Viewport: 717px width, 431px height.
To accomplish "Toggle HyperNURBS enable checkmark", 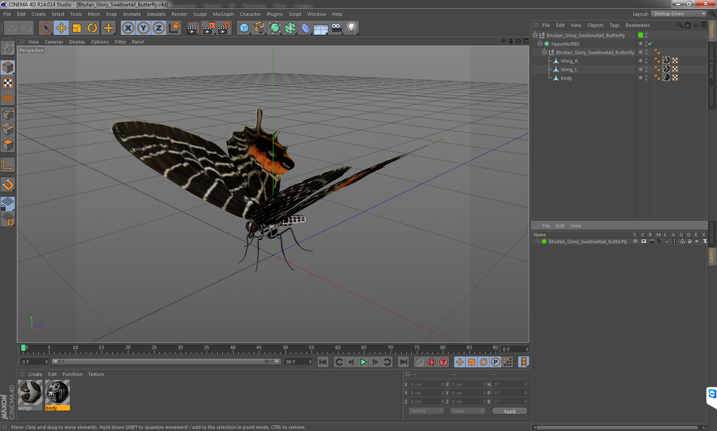I will point(650,44).
